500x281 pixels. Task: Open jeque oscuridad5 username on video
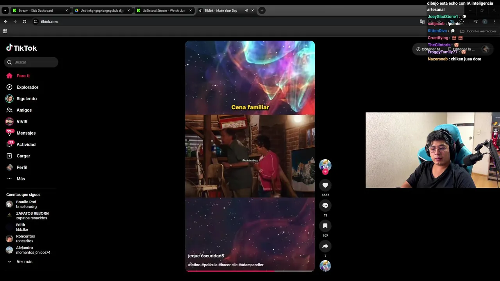click(x=206, y=256)
